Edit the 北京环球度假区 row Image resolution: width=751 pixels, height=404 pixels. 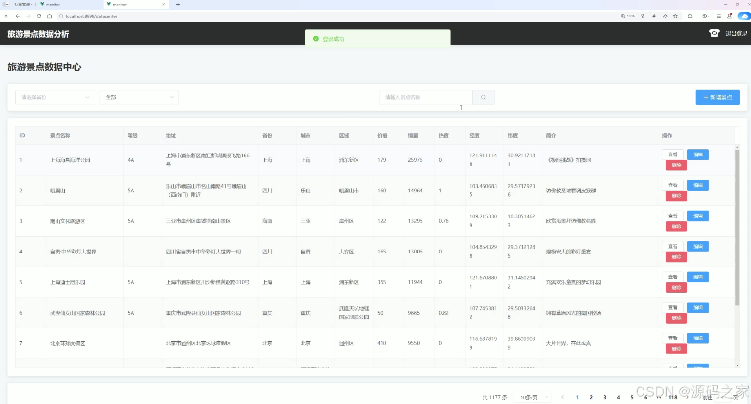click(x=698, y=338)
